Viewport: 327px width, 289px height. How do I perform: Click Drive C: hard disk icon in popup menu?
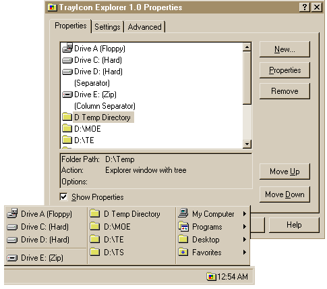pyautogui.click(x=12, y=227)
